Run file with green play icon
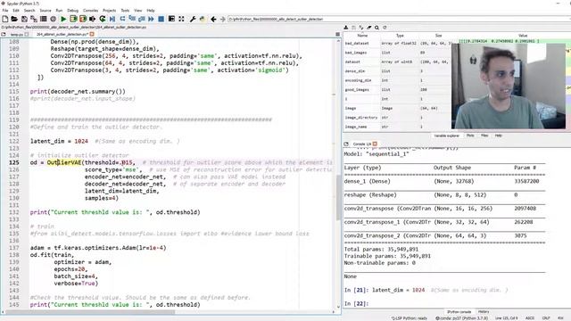This screenshot has height=321, width=571. tap(63, 19)
